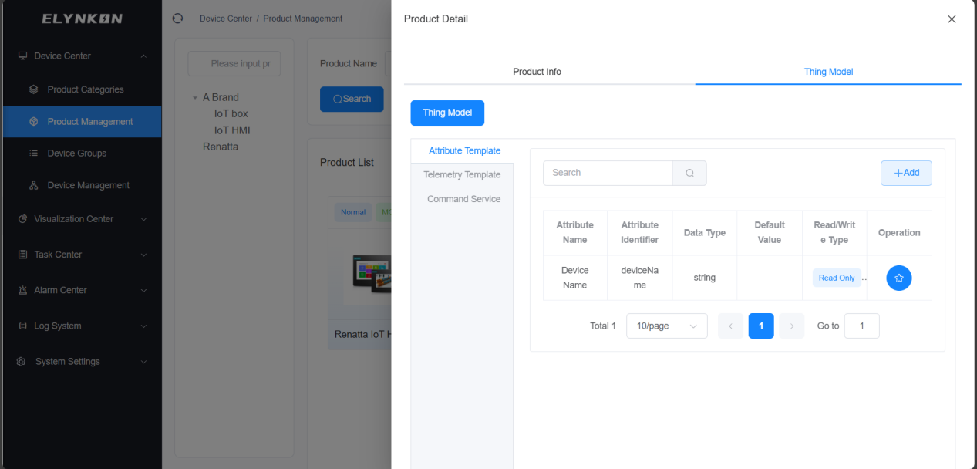Viewport: 977px width, 469px height.
Task: Collapse the A Brand tree node
Action: pos(195,98)
